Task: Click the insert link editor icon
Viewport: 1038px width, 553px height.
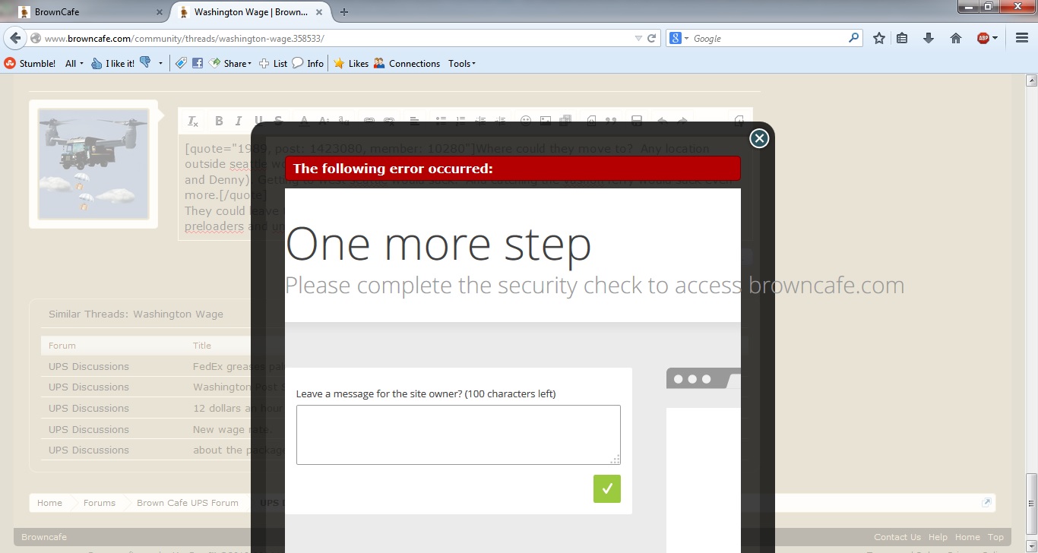Action: pos(369,121)
